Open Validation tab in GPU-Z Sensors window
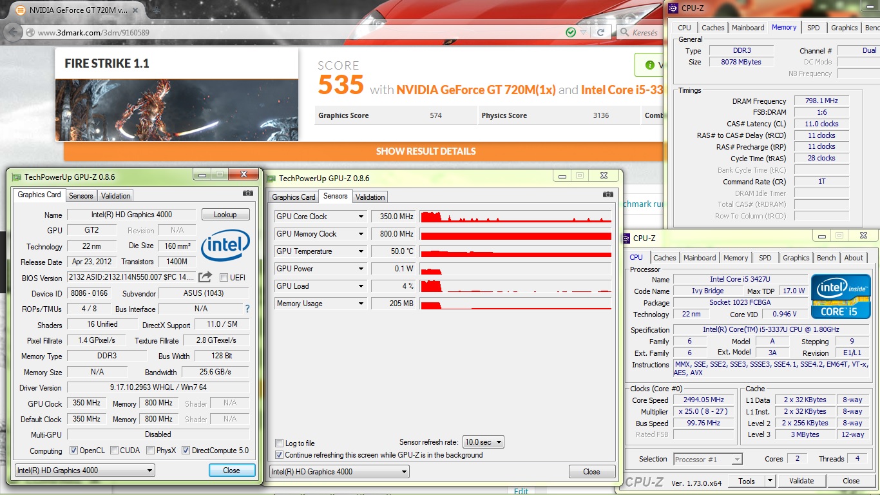Image resolution: width=880 pixels, height=495 pixels. coord(370,197)
